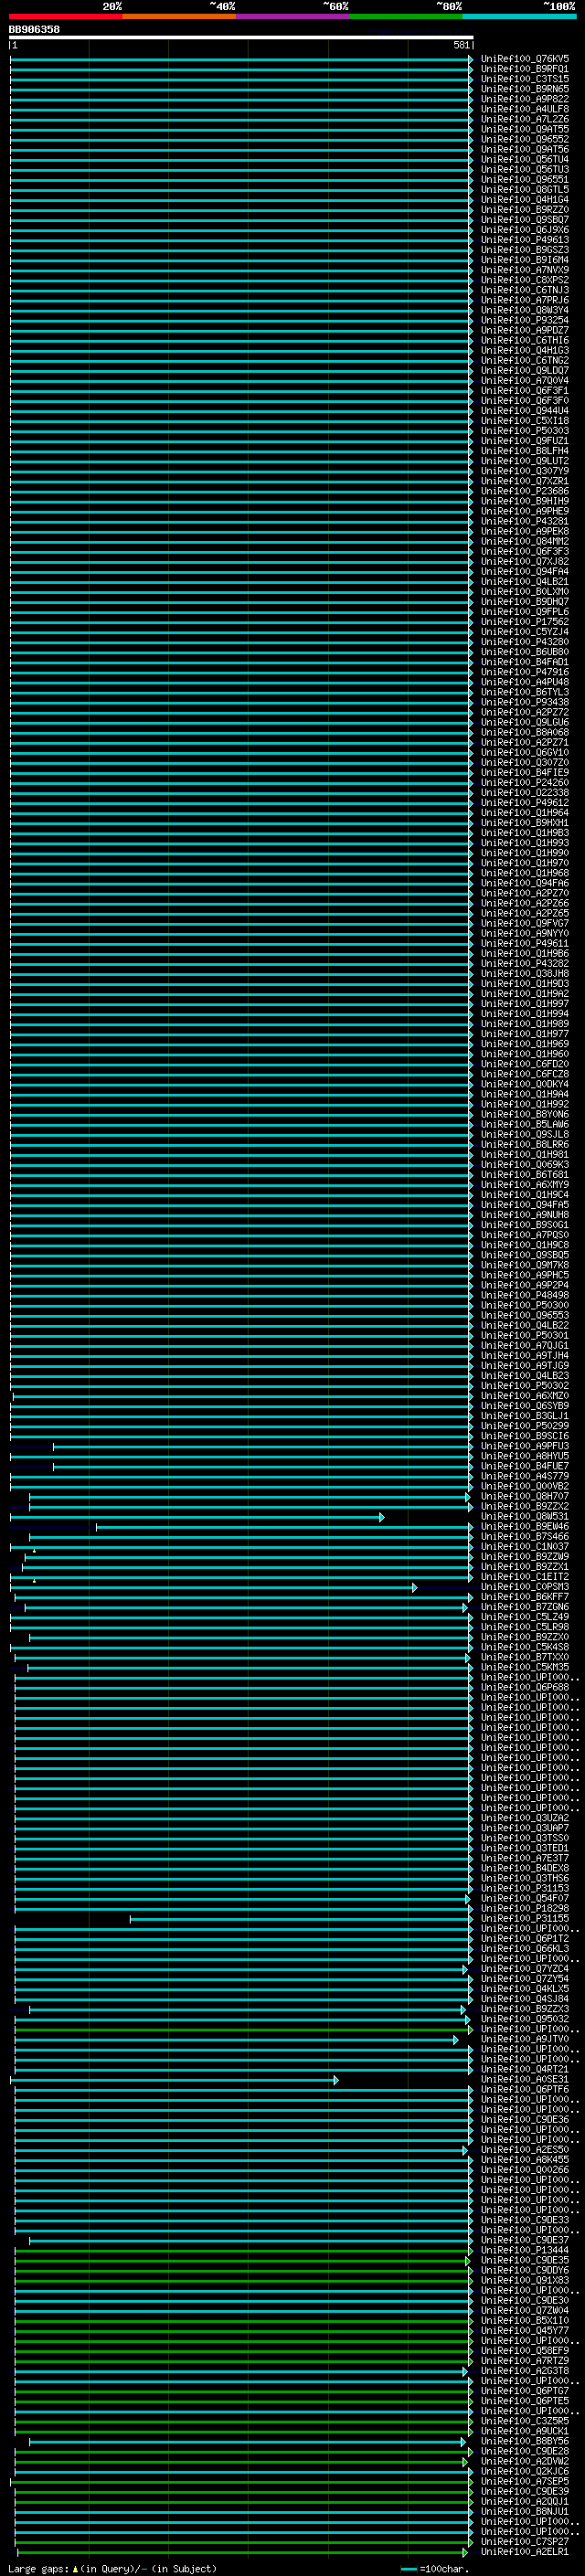Choose hit label UniRef100_Q4H1G3
The width and height of the screenshot is (585, 2576).
[x=524, y=350]
